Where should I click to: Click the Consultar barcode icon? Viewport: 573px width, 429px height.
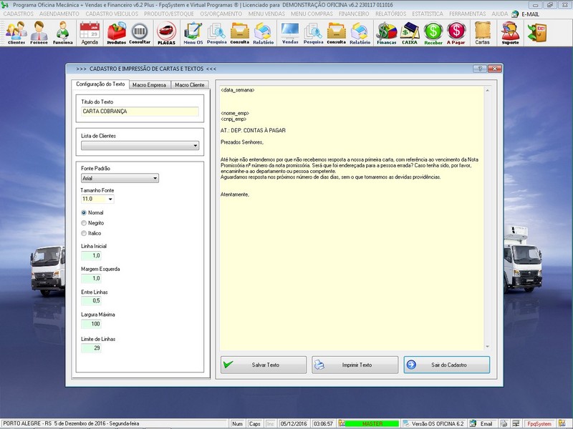click(140, 33)
